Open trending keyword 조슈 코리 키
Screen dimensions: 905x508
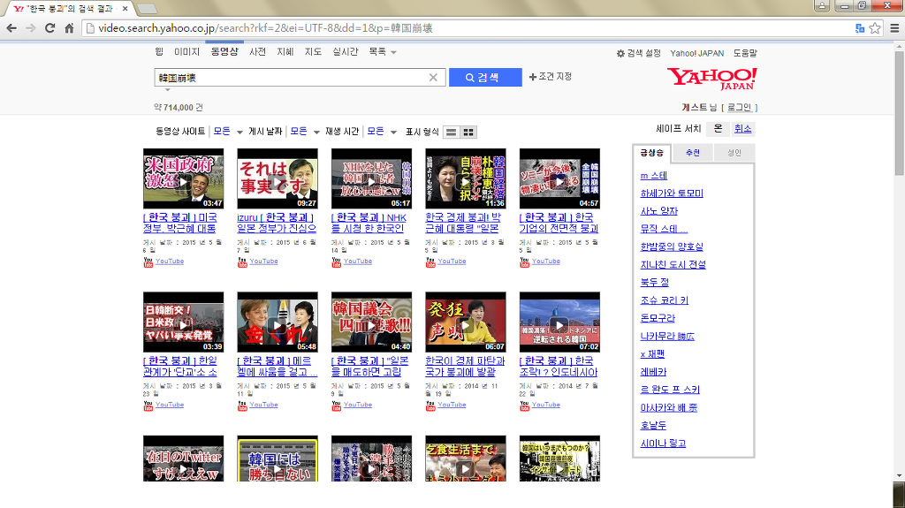coord(665,300)
